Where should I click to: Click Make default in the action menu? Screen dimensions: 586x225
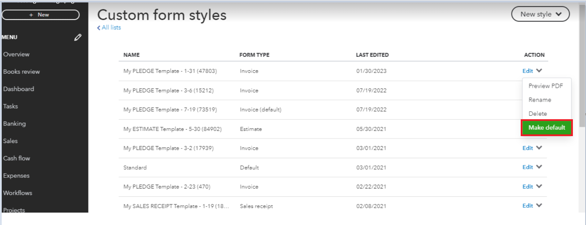tap(547, 127)
